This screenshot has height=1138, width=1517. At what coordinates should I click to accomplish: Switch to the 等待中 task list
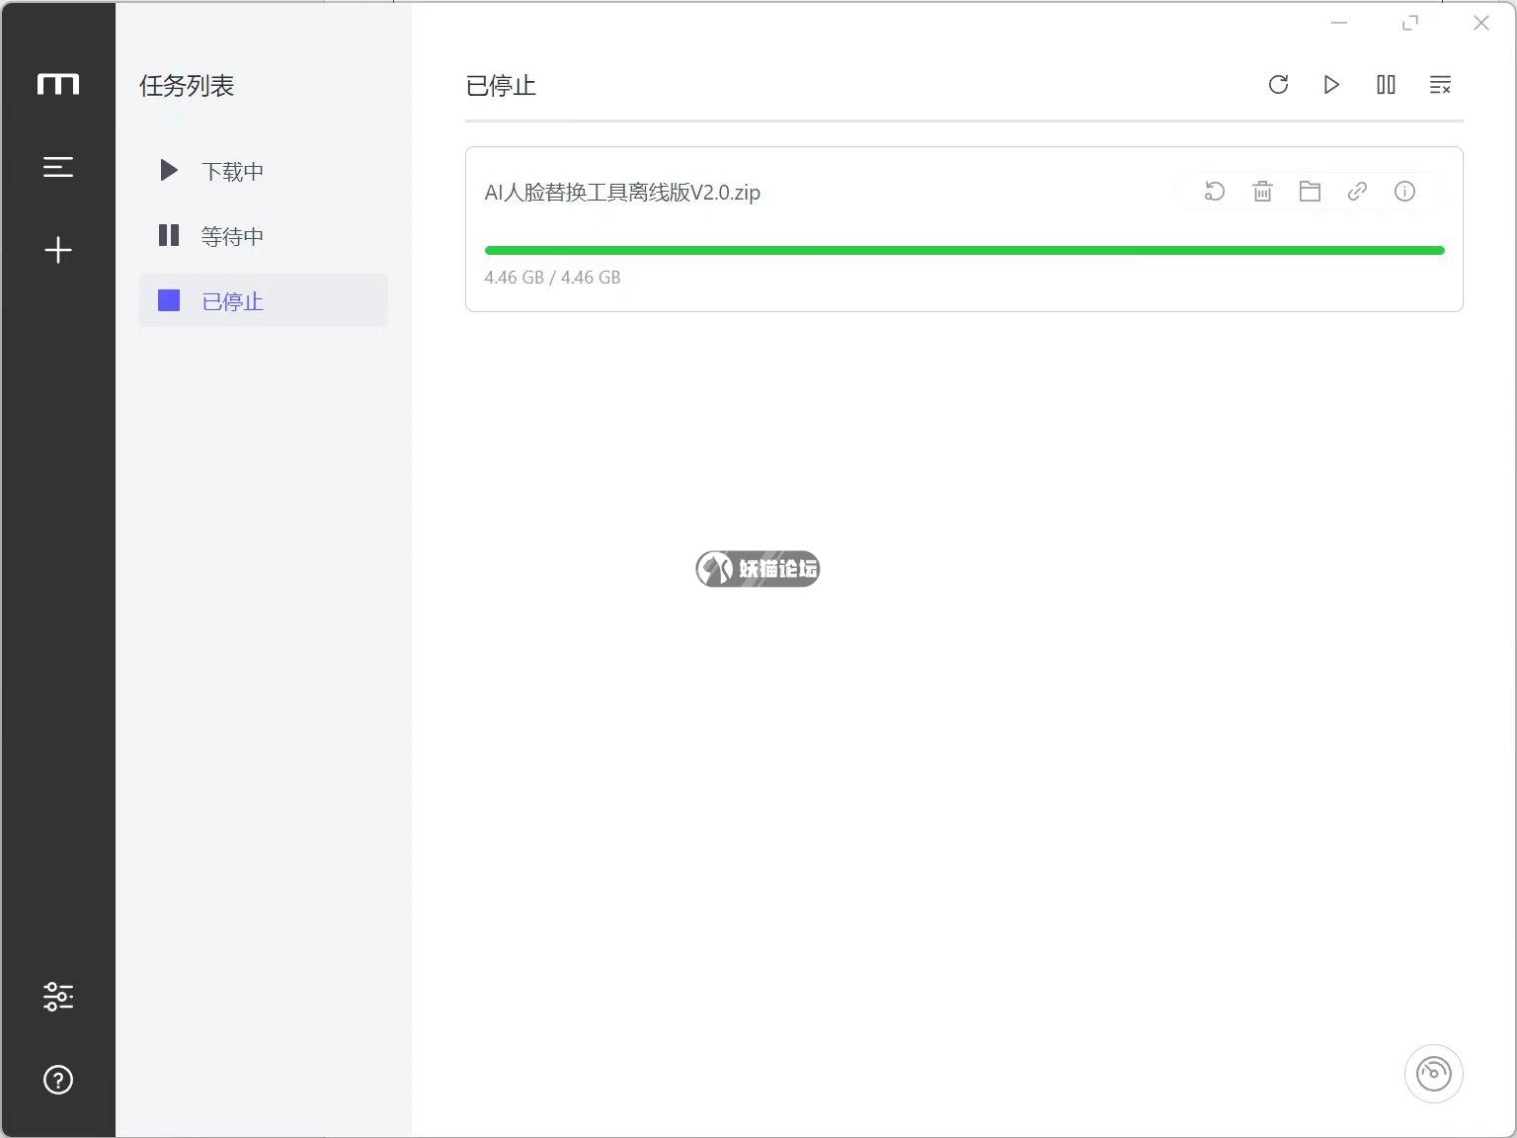click(x=264, y=236)
